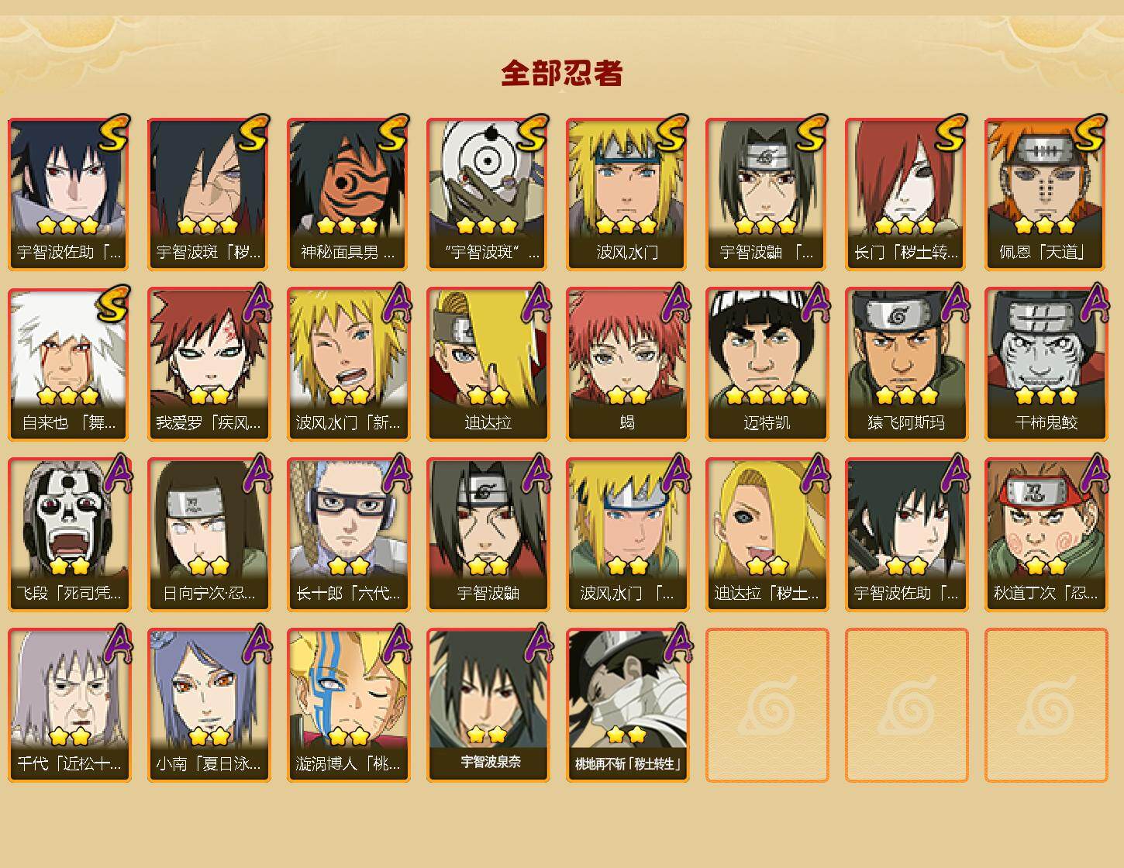Open the 宇智波泉奈 ninja card
The width and height of the screenshot is (1124, 868).
click(x=488, y=705)
